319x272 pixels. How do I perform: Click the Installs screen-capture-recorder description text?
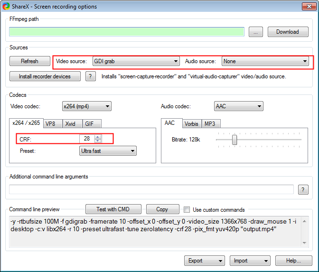pos(194,76)
